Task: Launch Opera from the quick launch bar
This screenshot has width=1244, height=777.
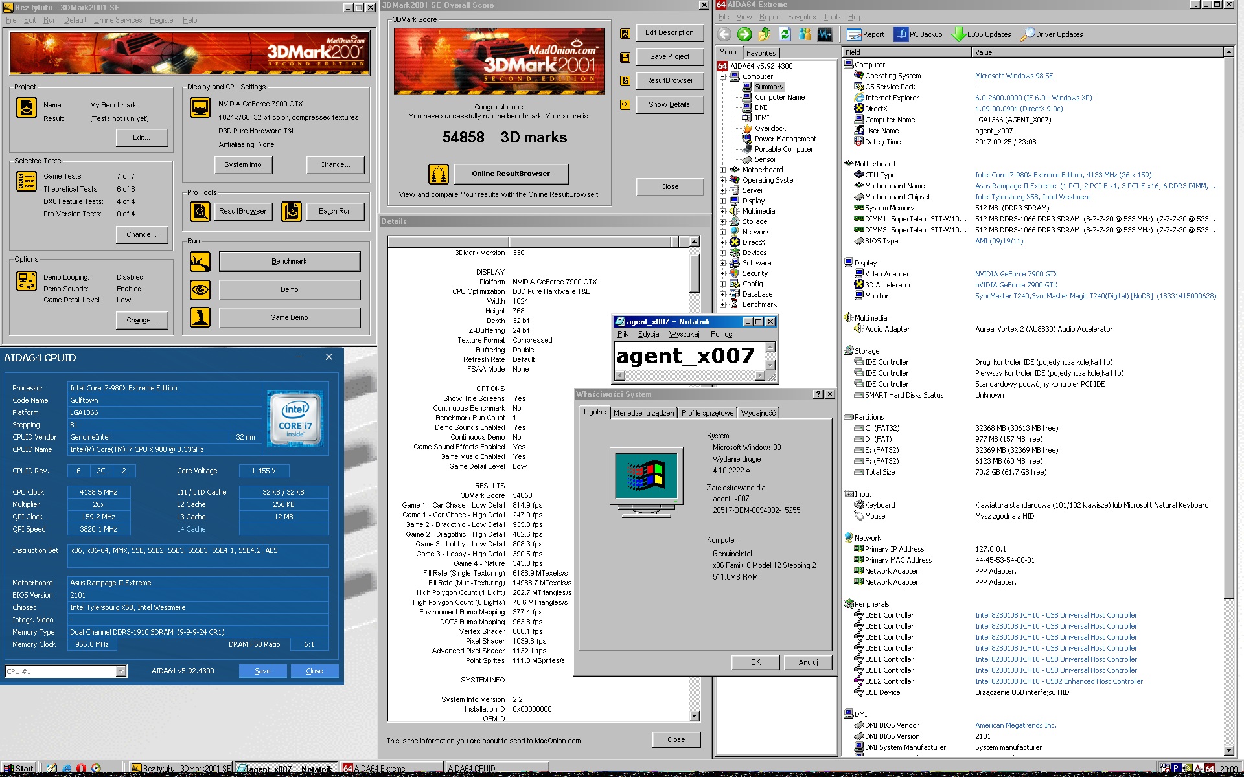Action: click(81, 769)
